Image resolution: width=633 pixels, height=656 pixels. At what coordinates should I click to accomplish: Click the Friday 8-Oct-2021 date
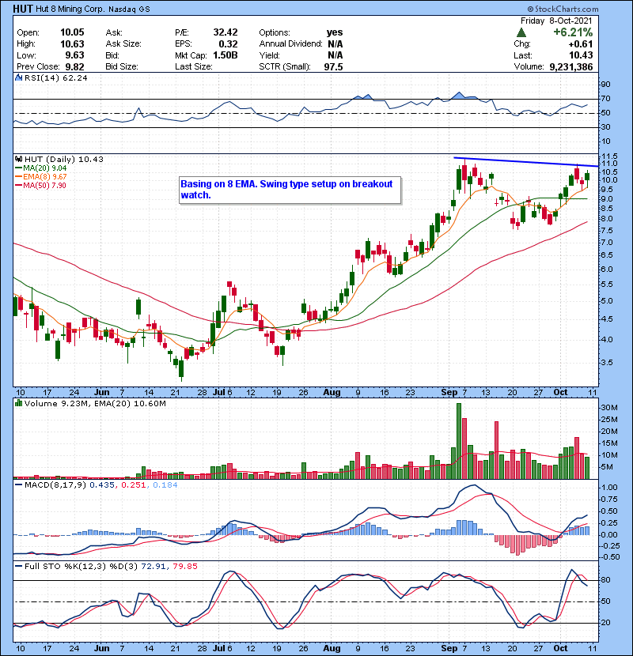(556, 21)
